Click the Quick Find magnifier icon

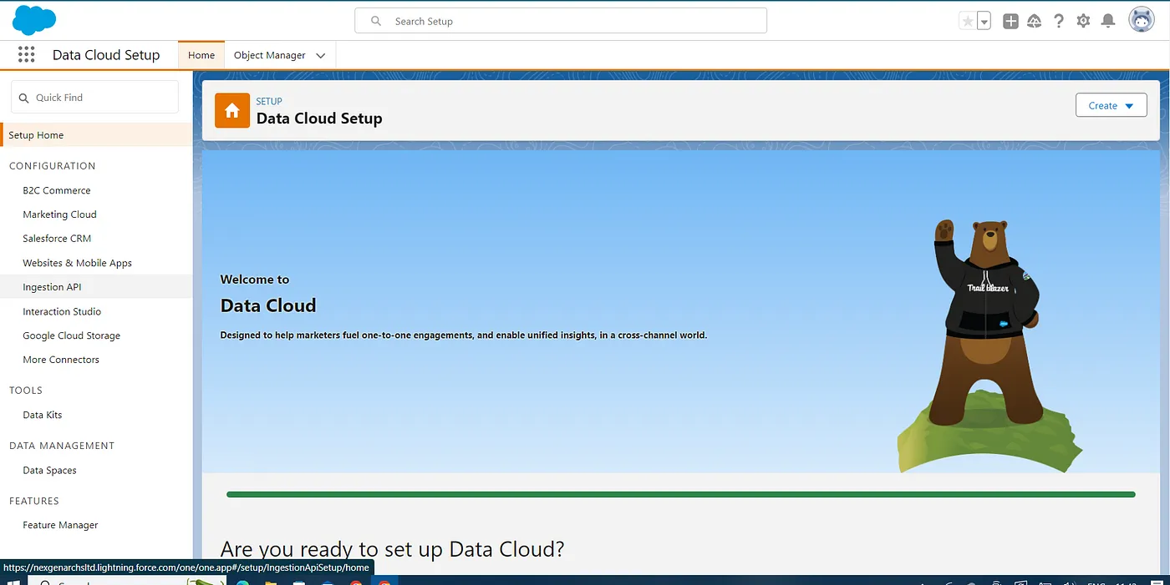click(23, 98)
